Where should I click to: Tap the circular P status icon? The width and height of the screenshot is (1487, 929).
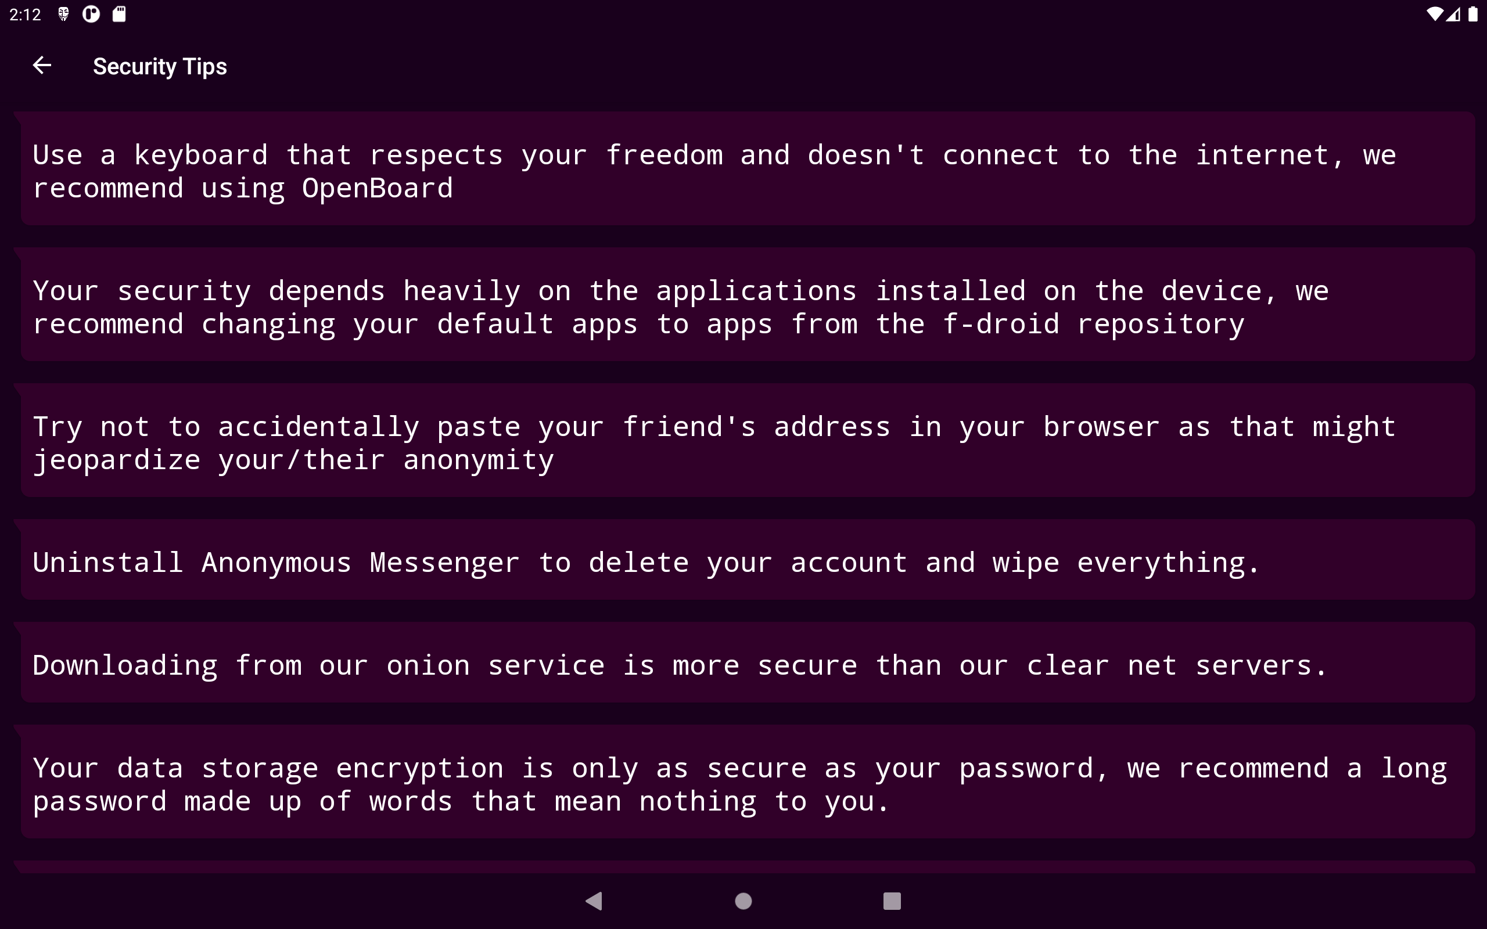click(x=91, y=14)
